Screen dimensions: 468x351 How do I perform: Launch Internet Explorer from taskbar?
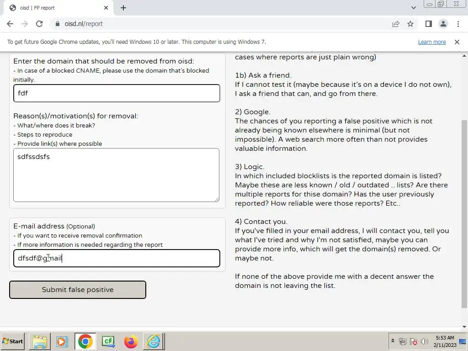[x=154, y=341]
